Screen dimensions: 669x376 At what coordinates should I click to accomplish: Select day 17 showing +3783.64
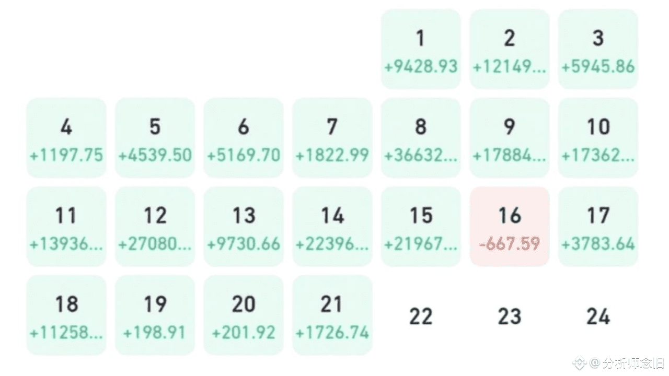[x=598, y=226]
